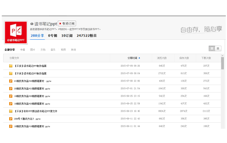The image size is (227, 143).
Task: Open 19期优秀作品+20期原稿素材.pptx shared at 22:59
Action: click(x=32, y=104)
